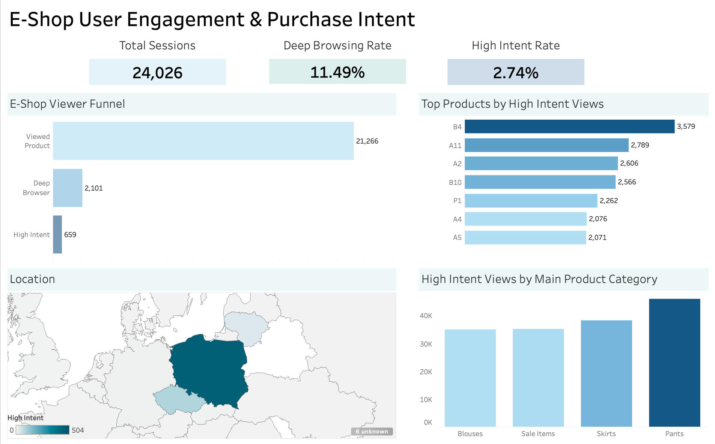Select the Deep Browsing Rate 11.49% card
The height and width of the screenshot is (444, 715).
[337, 72]
